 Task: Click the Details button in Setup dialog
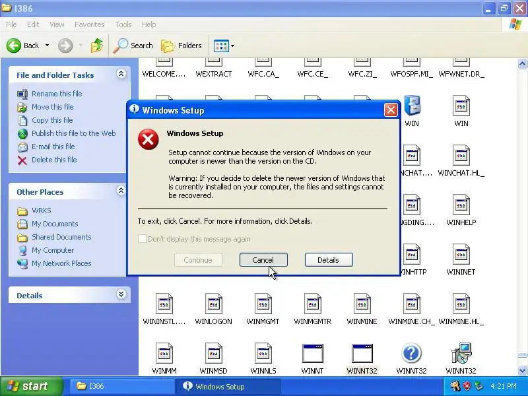(329, 259)
